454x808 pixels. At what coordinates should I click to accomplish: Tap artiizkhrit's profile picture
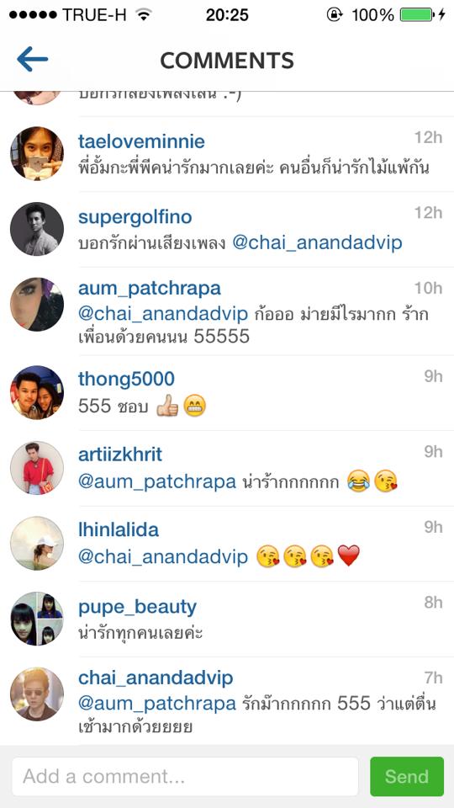point(37,468)
